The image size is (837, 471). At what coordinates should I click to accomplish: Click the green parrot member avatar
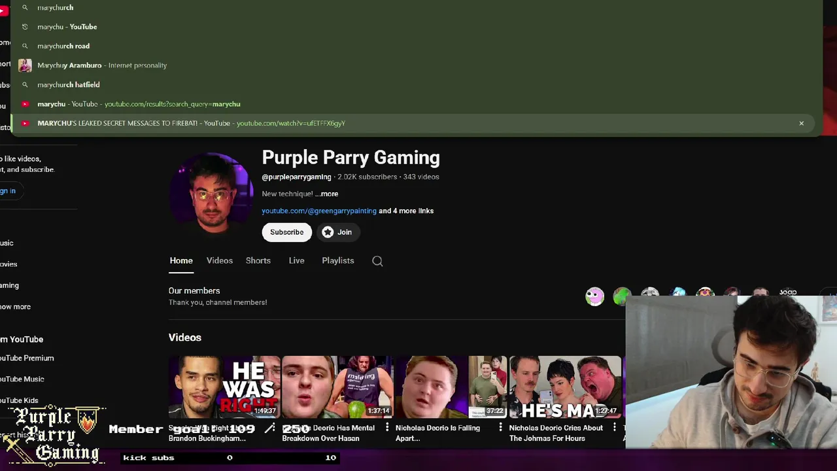[622, 296]
